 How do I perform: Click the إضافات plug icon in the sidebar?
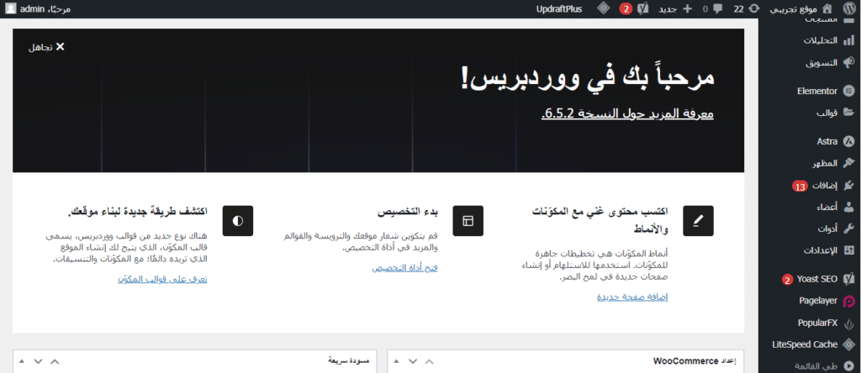coord(849,186)
